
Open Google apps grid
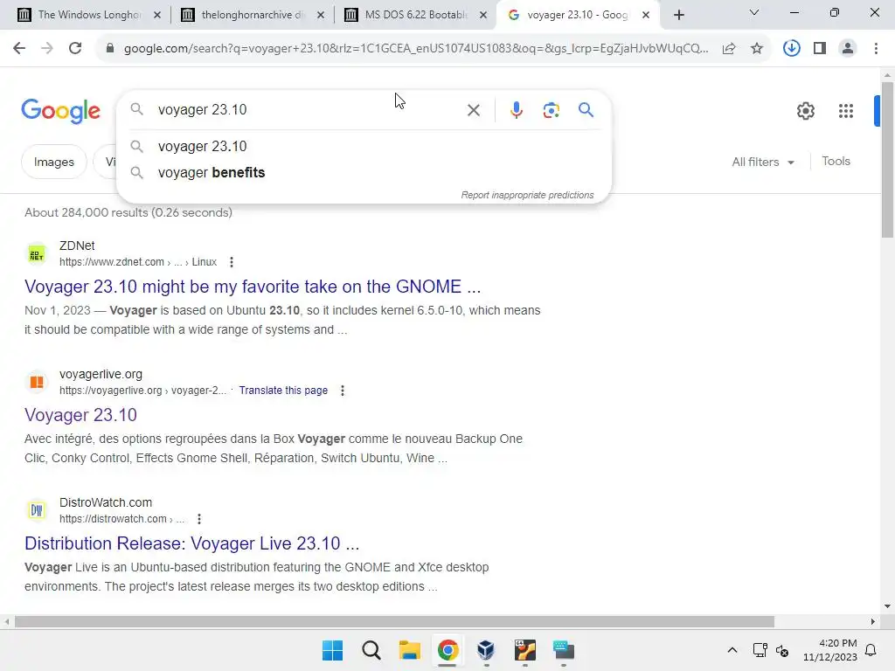coord(845,111)
